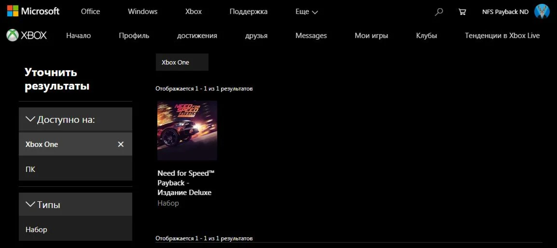Open the Мои игры tab

pos(371,36)
